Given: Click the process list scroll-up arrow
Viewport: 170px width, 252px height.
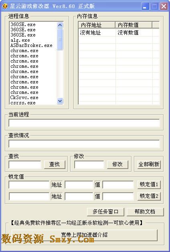Looking at the screenshot, I should (60, 25).
